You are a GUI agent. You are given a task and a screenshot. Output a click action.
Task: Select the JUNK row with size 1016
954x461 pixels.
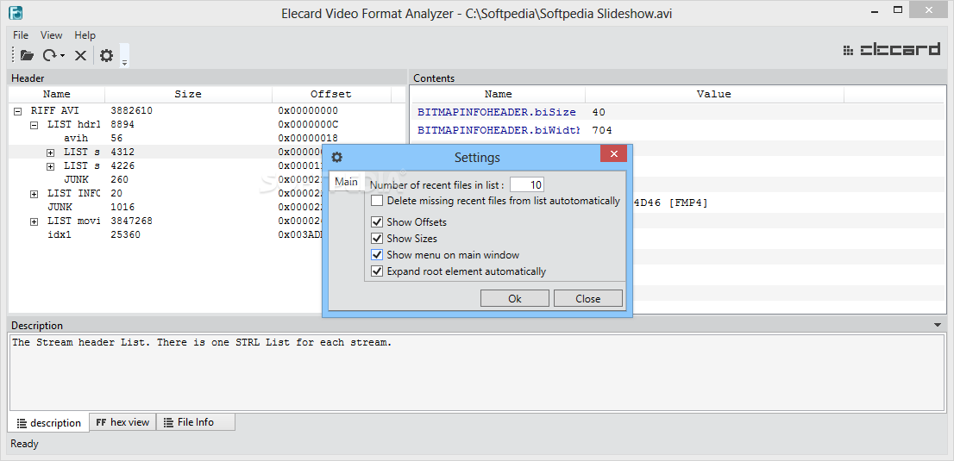pos(207,207)
